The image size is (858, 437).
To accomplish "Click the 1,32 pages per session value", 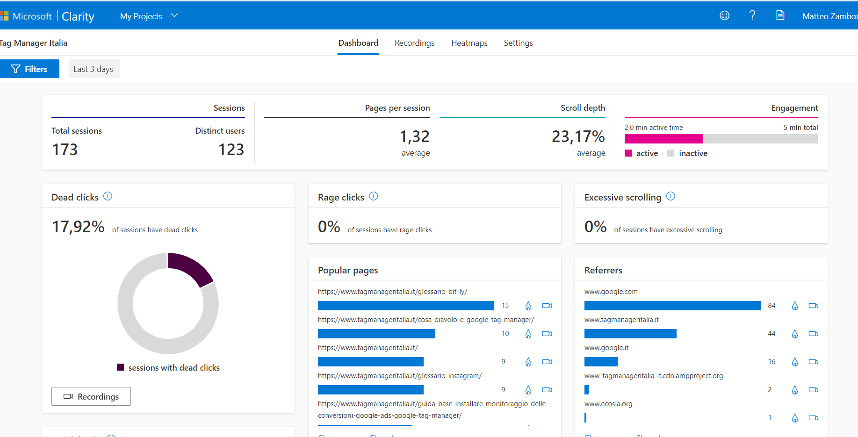I will [414, 136].
